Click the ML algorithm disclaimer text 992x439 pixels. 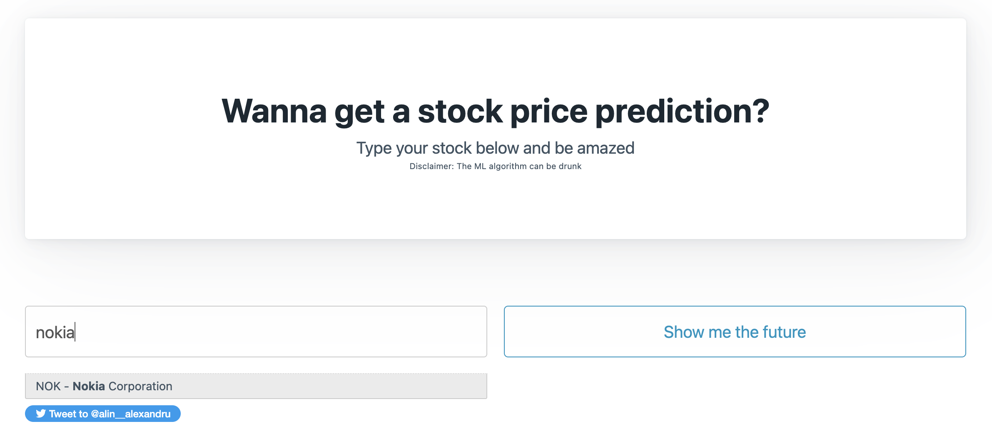496,166
